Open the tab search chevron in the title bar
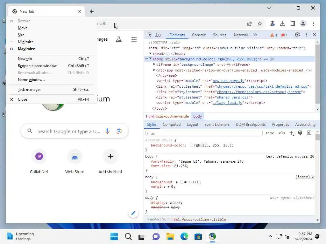Image resolution: width=326 pixels, height=244 pixels. coord(269,8)
